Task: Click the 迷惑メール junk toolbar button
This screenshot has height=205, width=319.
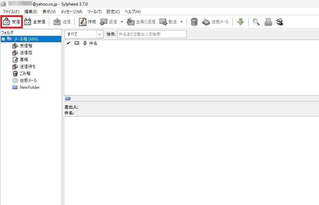Action: pos(215,22)
